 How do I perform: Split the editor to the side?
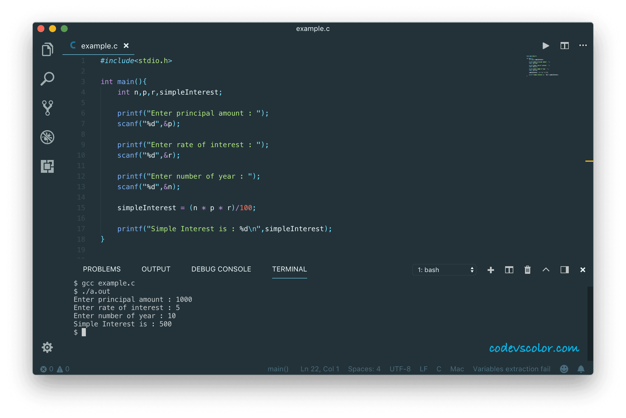pyautogui.click(x=564, y=46)
